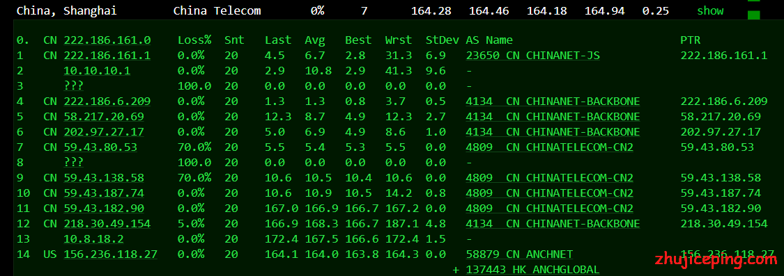Click the 'Best' column header
This screenshot has height=276, width=784.
tap(358, 40)
